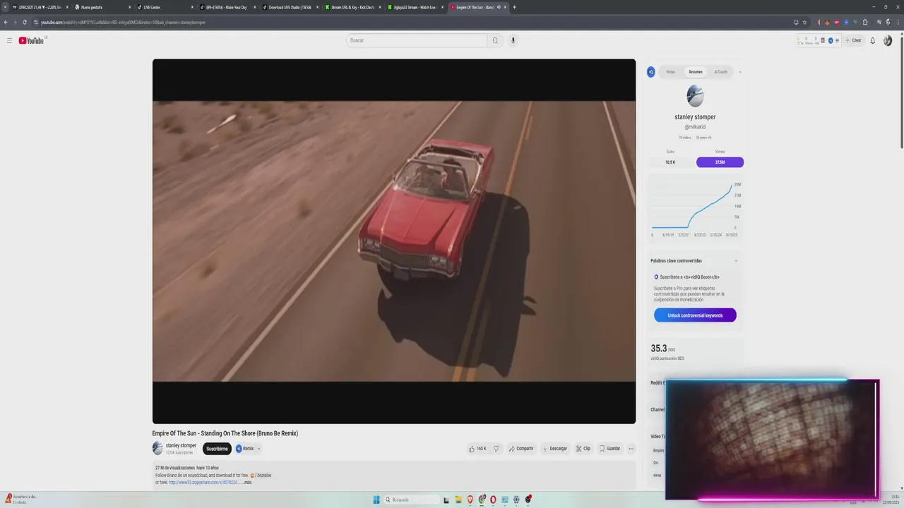The height and width of the screenshot is (508, 904).
Task: Start voice search with the microphone
Action: point(513,40)
